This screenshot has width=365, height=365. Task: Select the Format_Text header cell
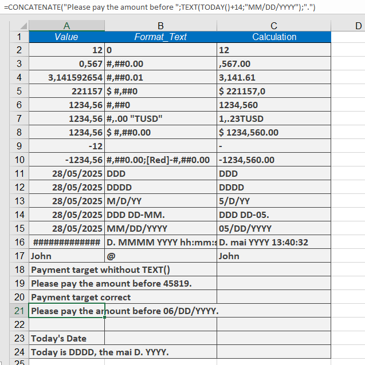click(160, 37)
